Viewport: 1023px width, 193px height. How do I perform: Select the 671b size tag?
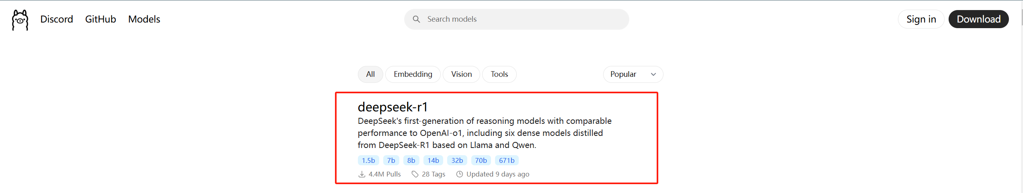507,160
